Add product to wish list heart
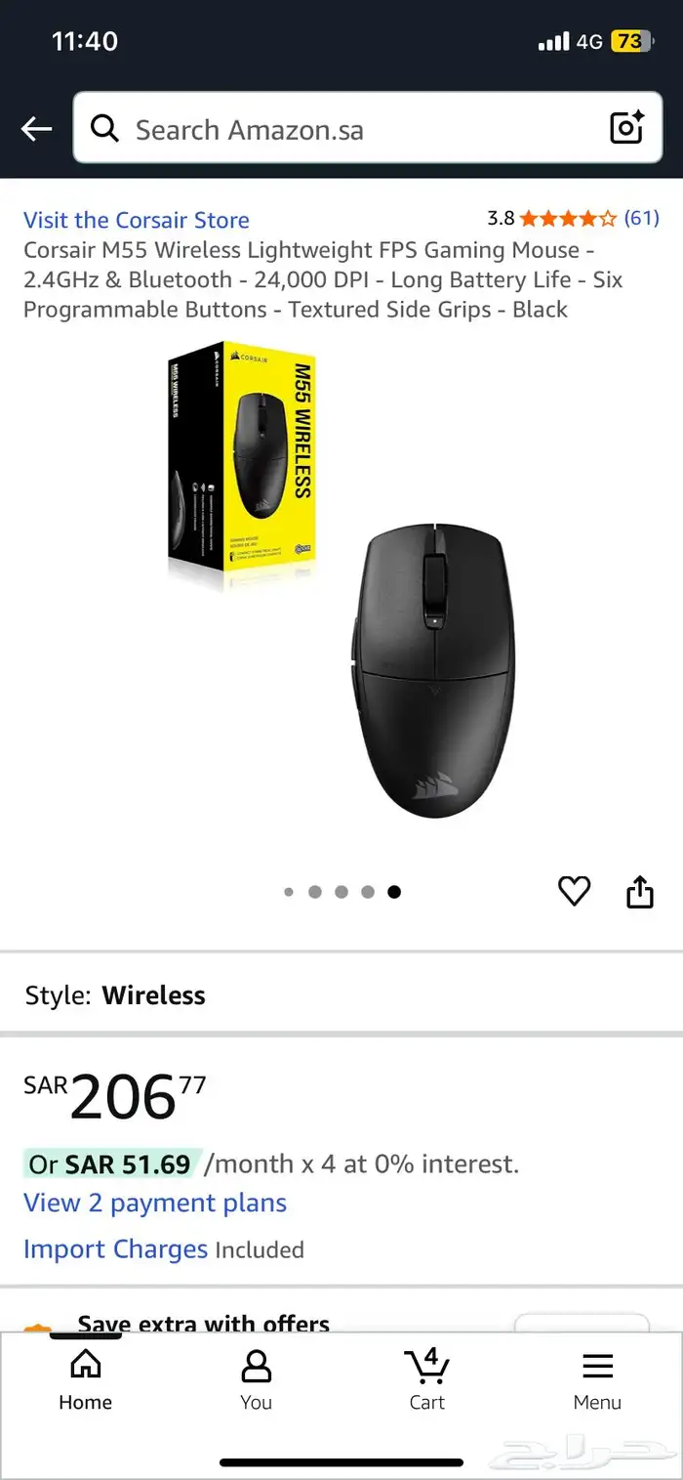The width and height of the screenshot is (683, 1480). pyautogui.click(x=574, y=890)
